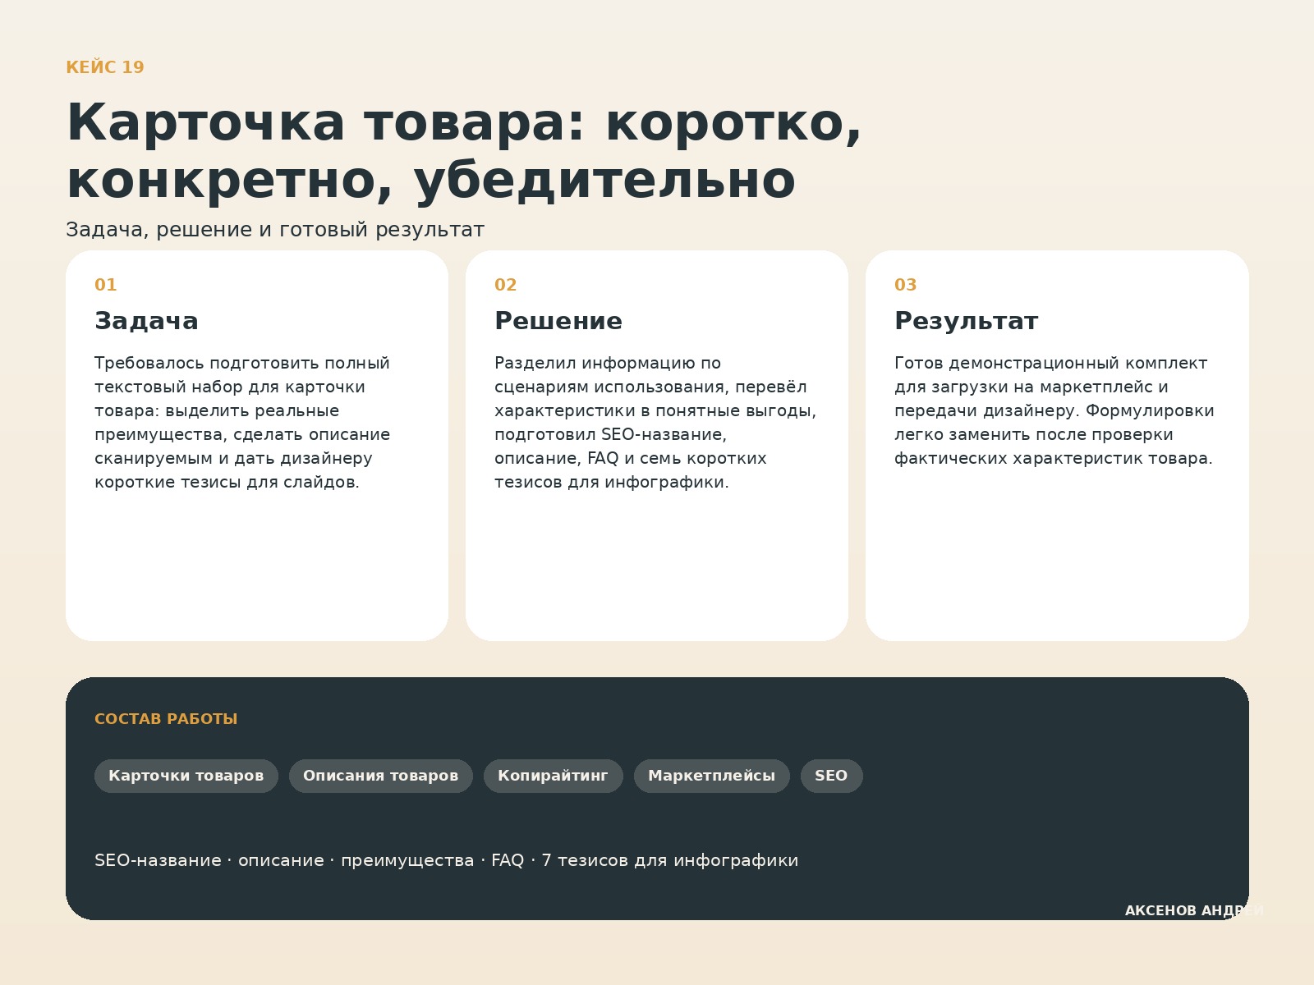Click the 'SEO' tag pill
1314x985 pixels.
click(x=832, y=776)
